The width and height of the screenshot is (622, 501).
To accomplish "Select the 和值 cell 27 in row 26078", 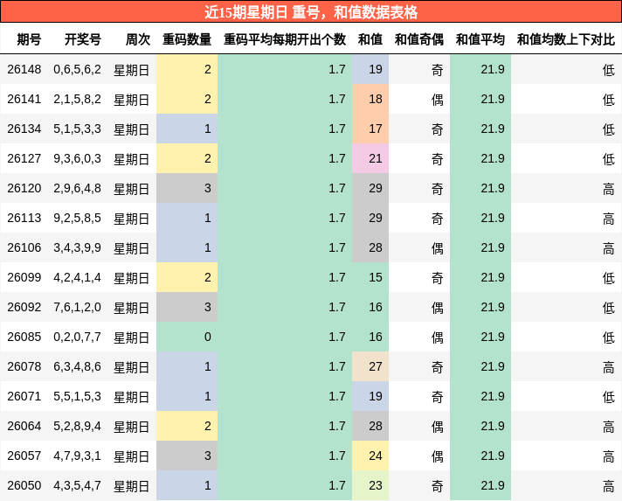I will point(370,366).
